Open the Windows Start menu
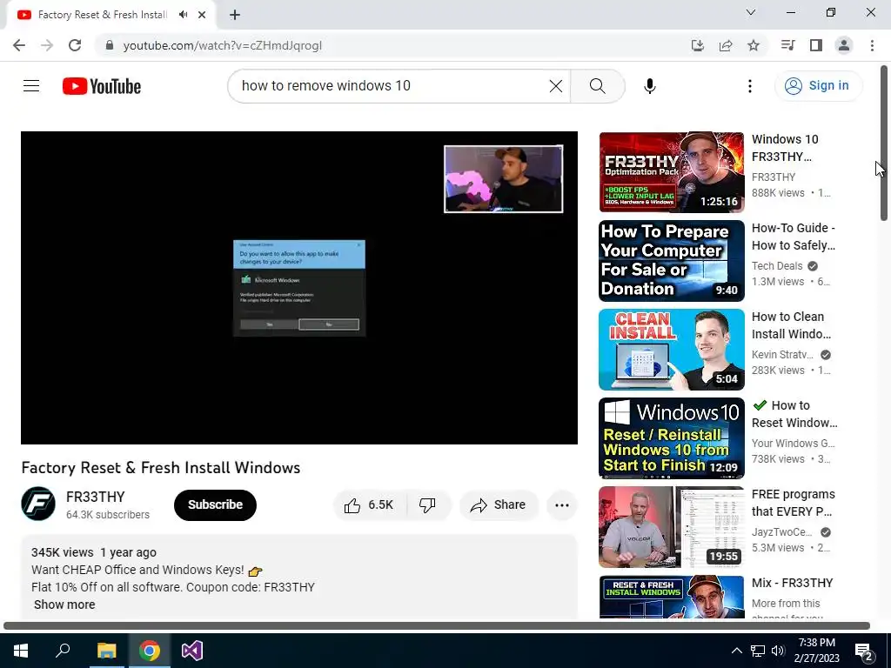 [x=21, y=651]
